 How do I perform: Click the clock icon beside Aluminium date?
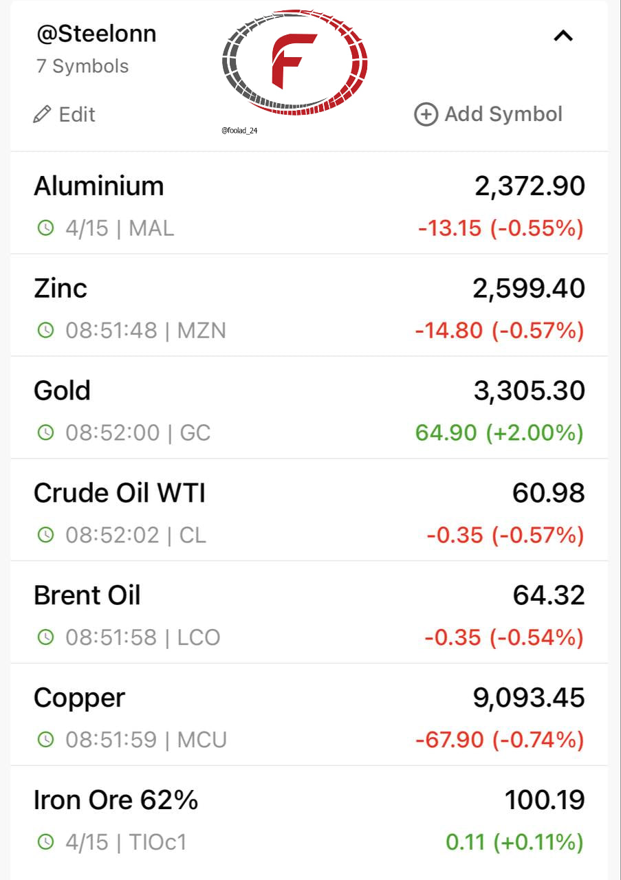pyautogui.click(x=45, y=228)
